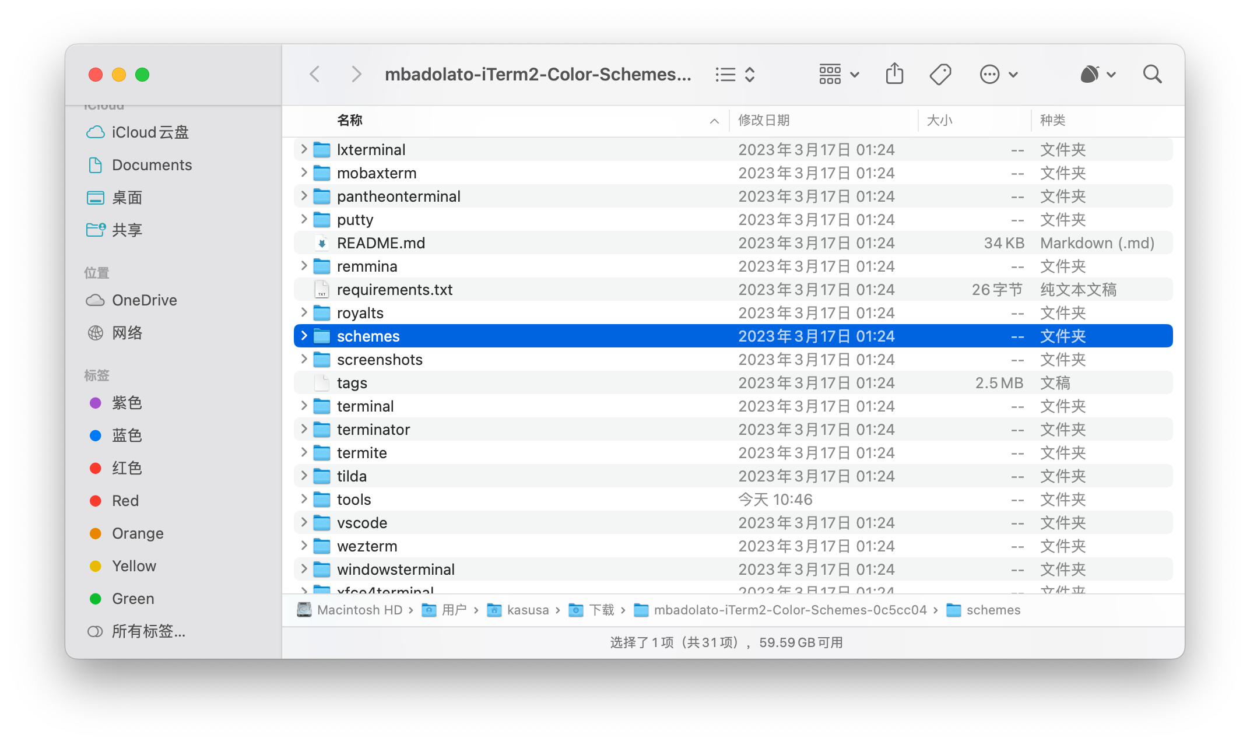Go back with the left arrow
Image resolution: width=1250 pixels, height=745 pixels.
click(315, 74)
